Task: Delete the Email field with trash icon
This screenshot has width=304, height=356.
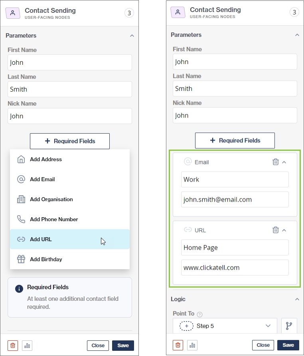Action: pos(275,162)
